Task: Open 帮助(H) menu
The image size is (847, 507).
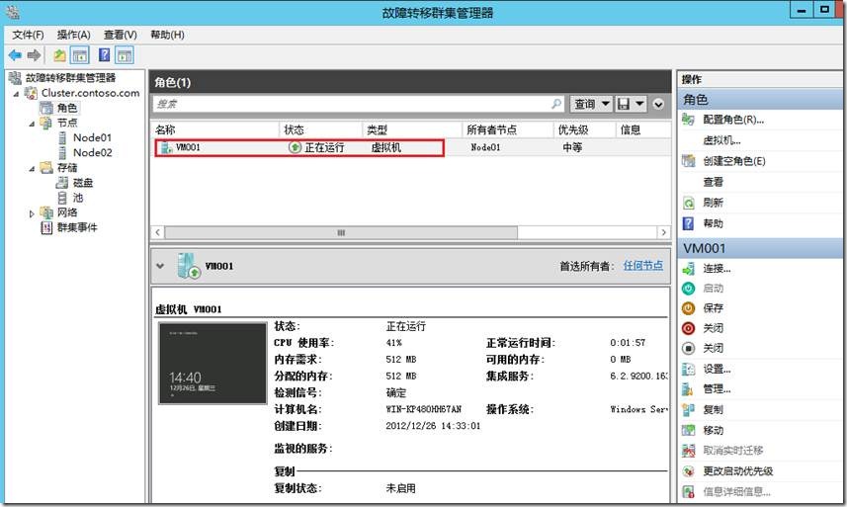Action: click(x=167, y=35)
